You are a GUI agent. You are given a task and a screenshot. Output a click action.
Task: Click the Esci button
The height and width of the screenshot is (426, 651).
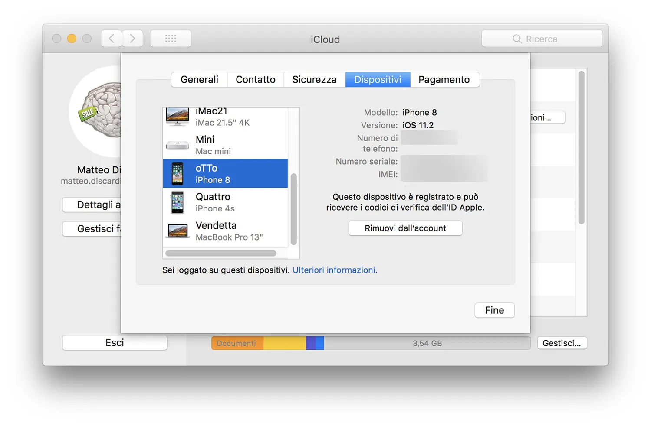pos(115,343)
